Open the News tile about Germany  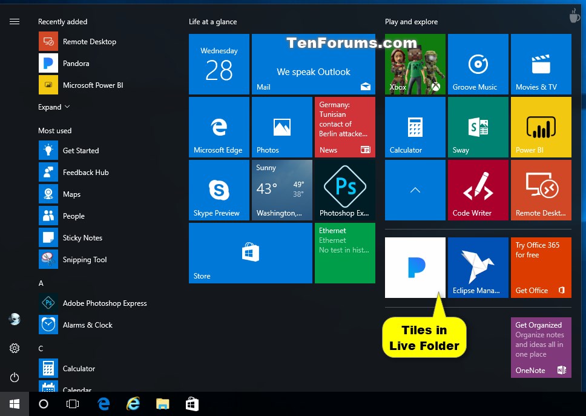[x=345, y=127]
